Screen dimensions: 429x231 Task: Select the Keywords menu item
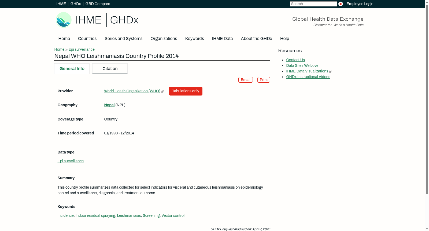coord(195,39)
